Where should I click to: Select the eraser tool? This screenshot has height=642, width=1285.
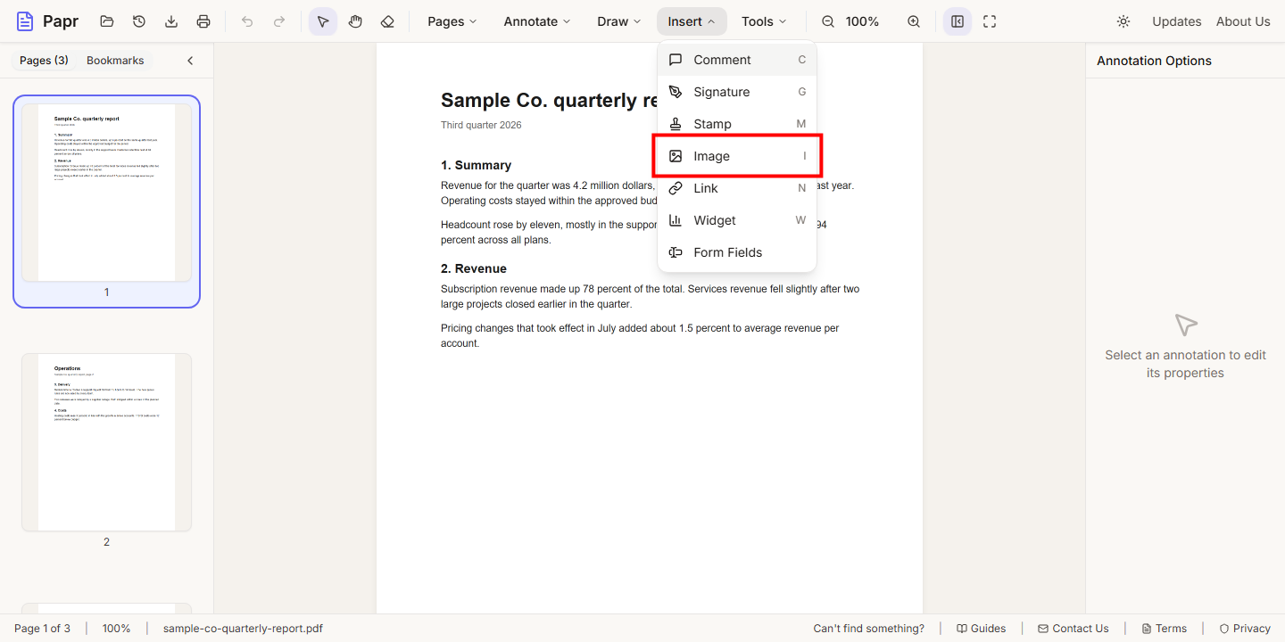tap(387, 21)
